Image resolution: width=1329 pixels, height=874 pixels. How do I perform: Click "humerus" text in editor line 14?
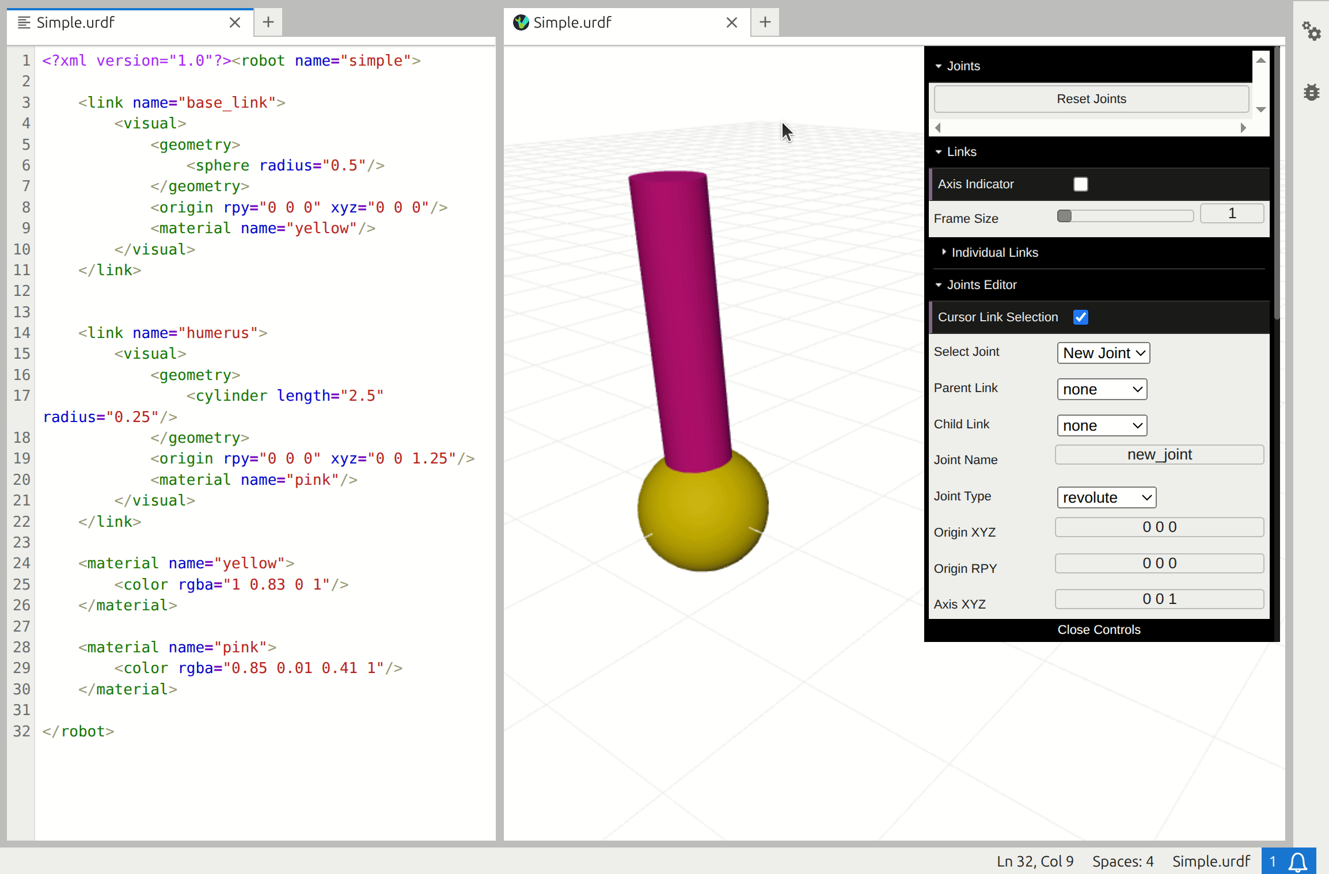click(218, 333)
